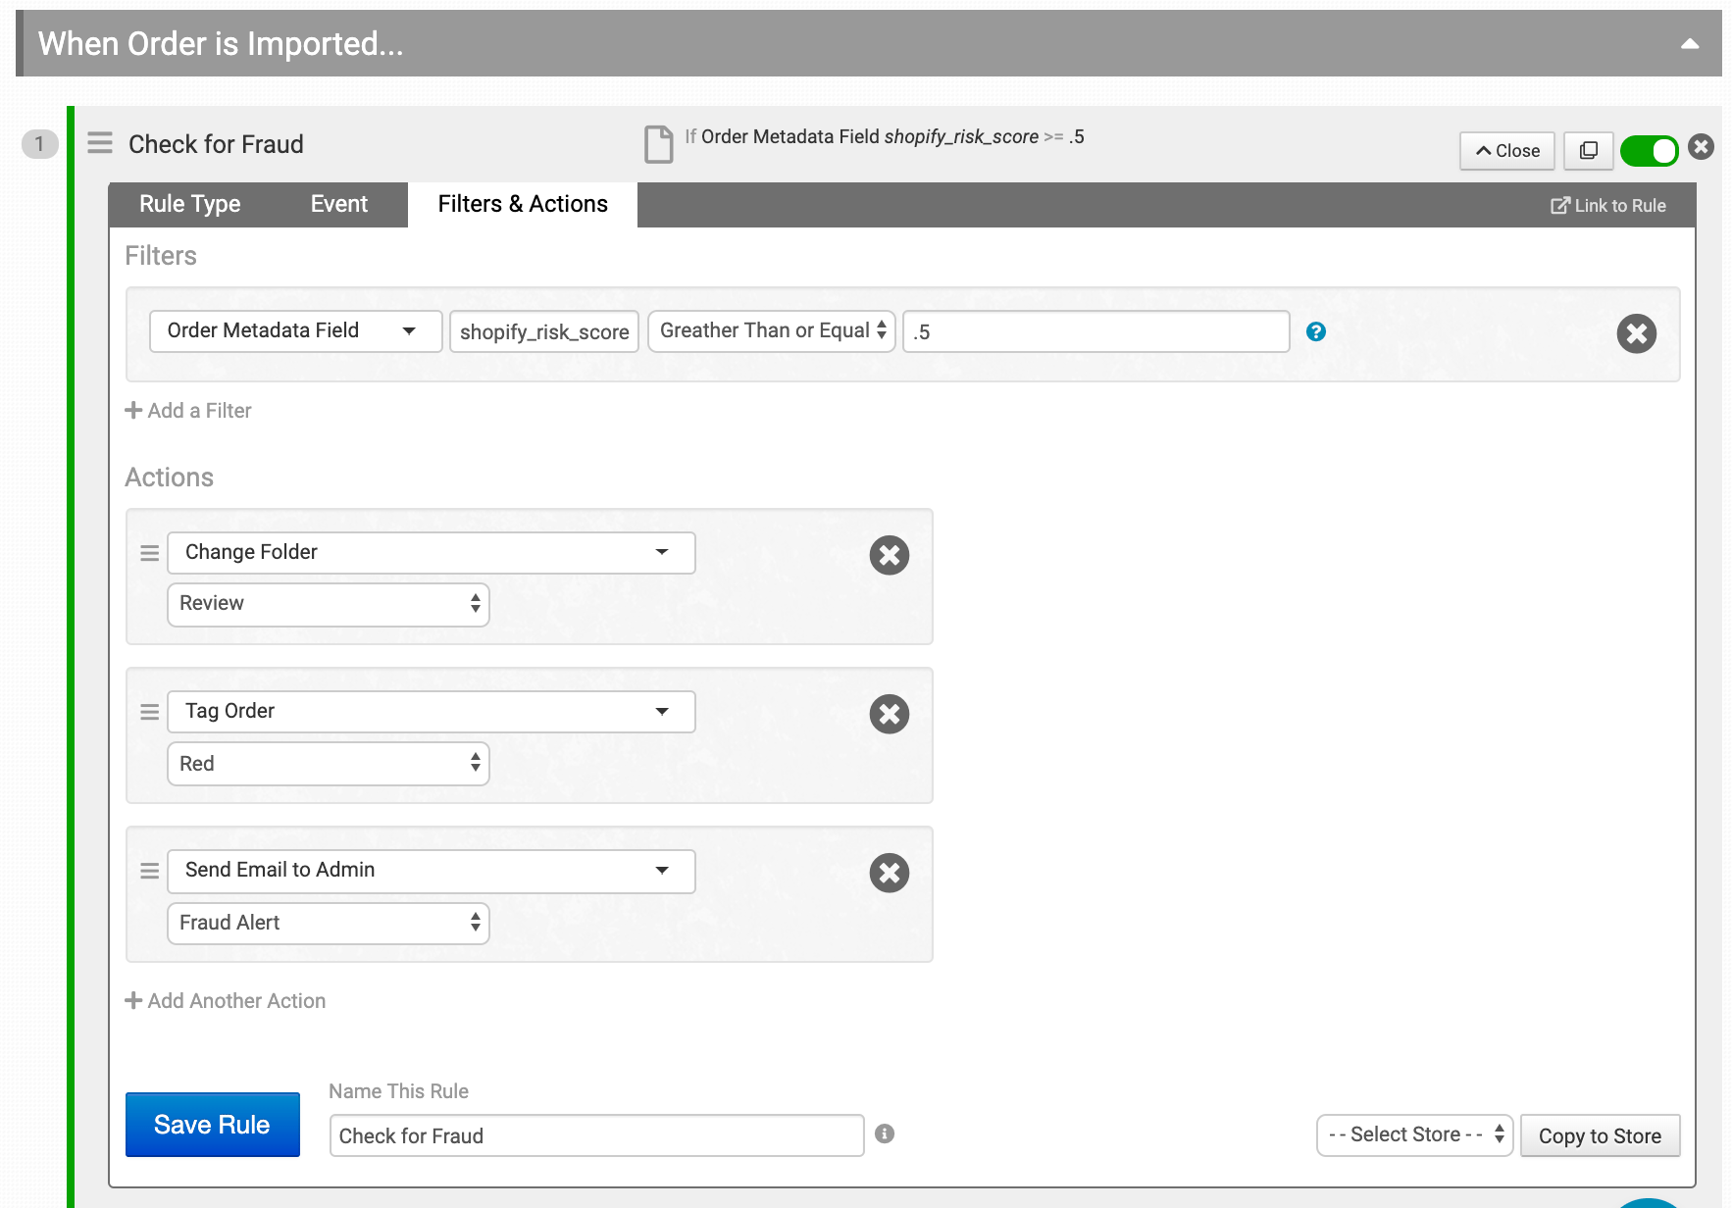This screenshot has width=1732, height=1208.
Task: Click the Add Another Action link
Action: click(226, 1001)
